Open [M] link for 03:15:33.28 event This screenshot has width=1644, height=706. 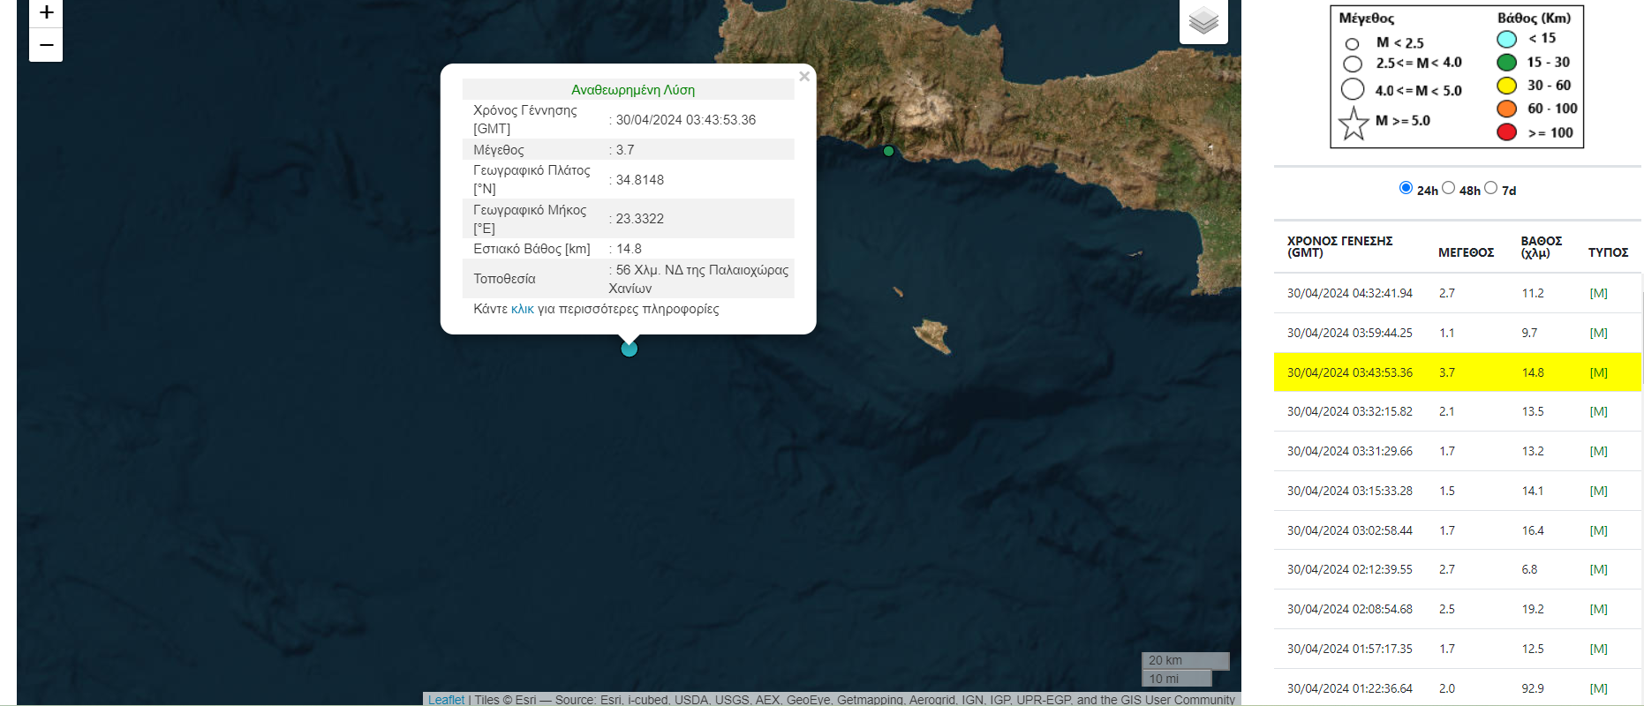1598,491
